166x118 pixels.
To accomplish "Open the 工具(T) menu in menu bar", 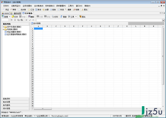I will pos(71,6).
